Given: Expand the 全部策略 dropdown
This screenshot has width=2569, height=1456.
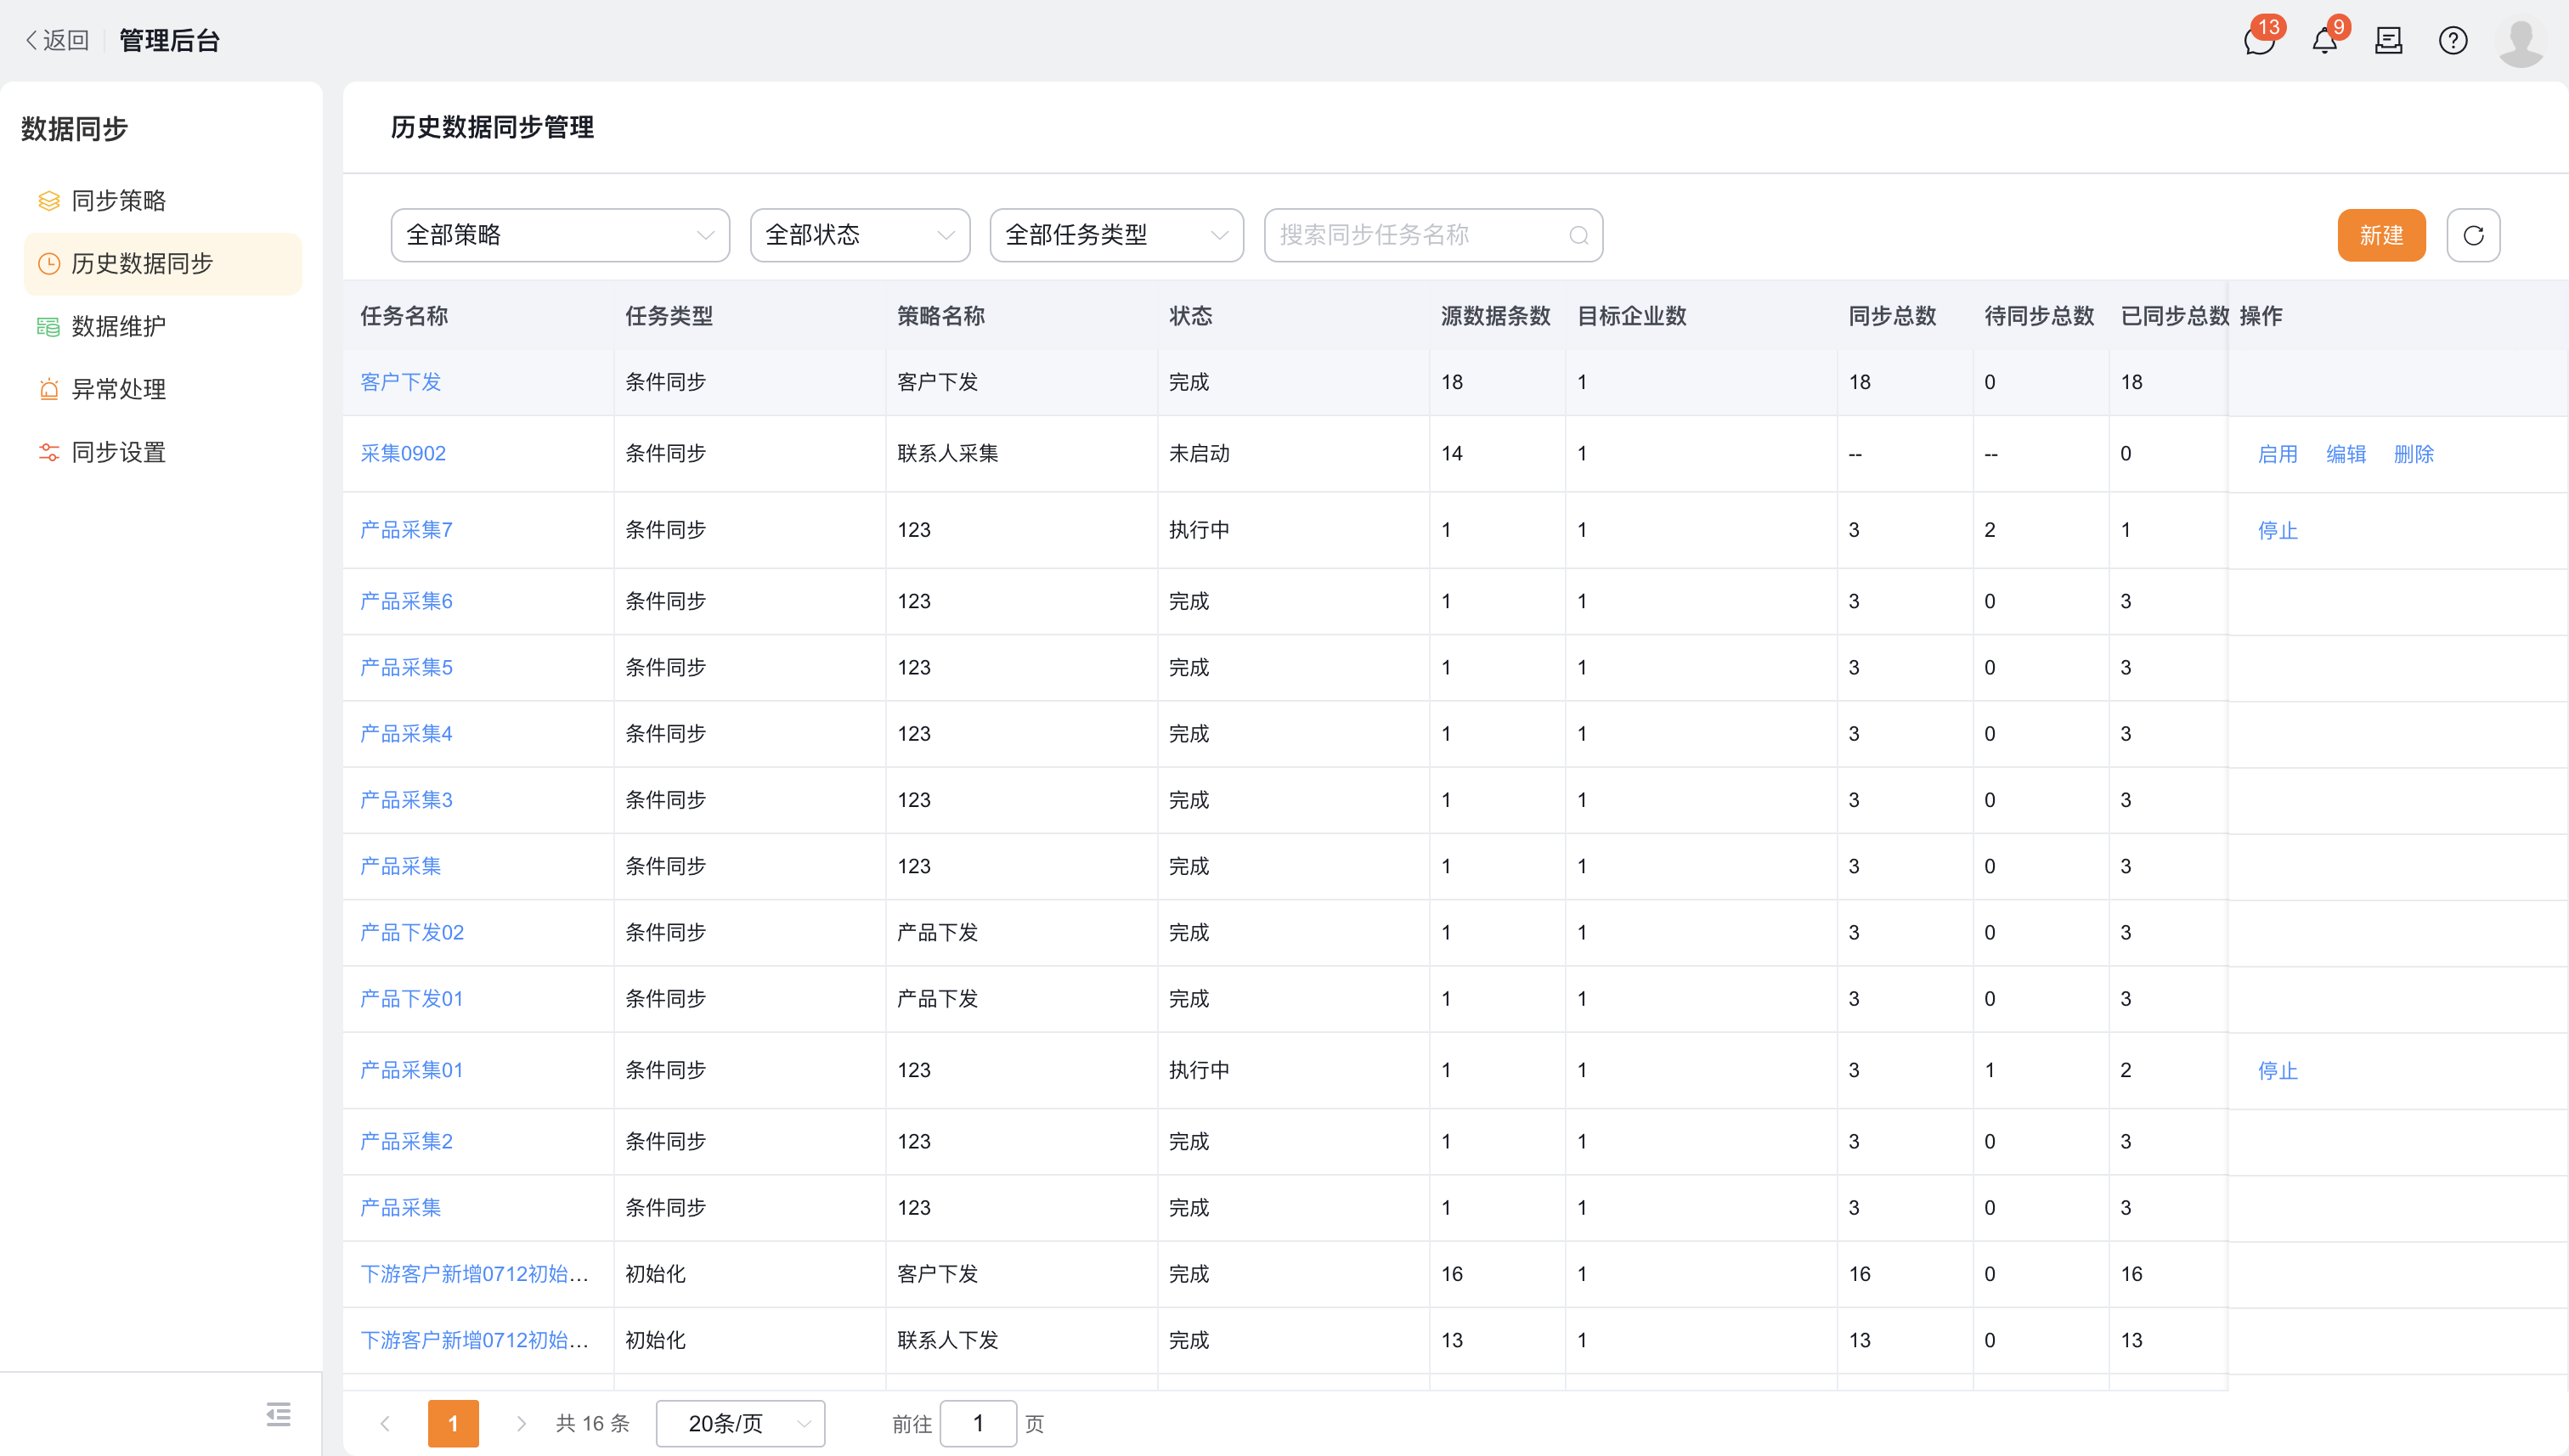Looking at the screenshot, I should click(x=560, y=235).
